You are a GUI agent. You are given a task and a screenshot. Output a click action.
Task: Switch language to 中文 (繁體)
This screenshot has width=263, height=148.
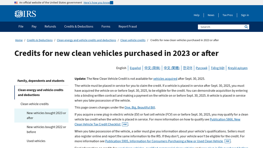(x=172, y=68)
